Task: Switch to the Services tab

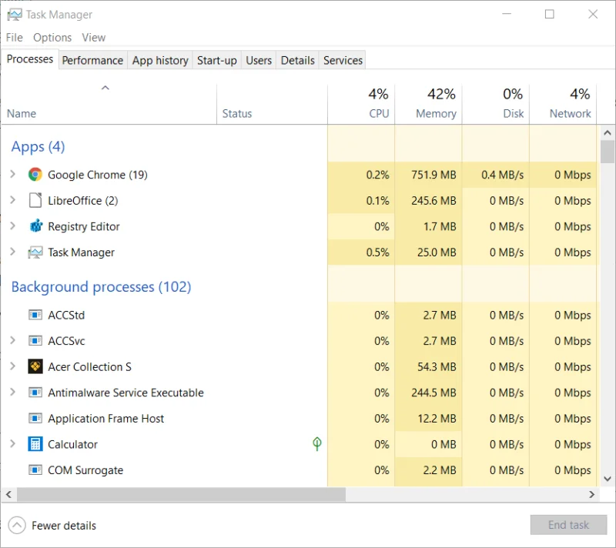Action: click(343, 61)
